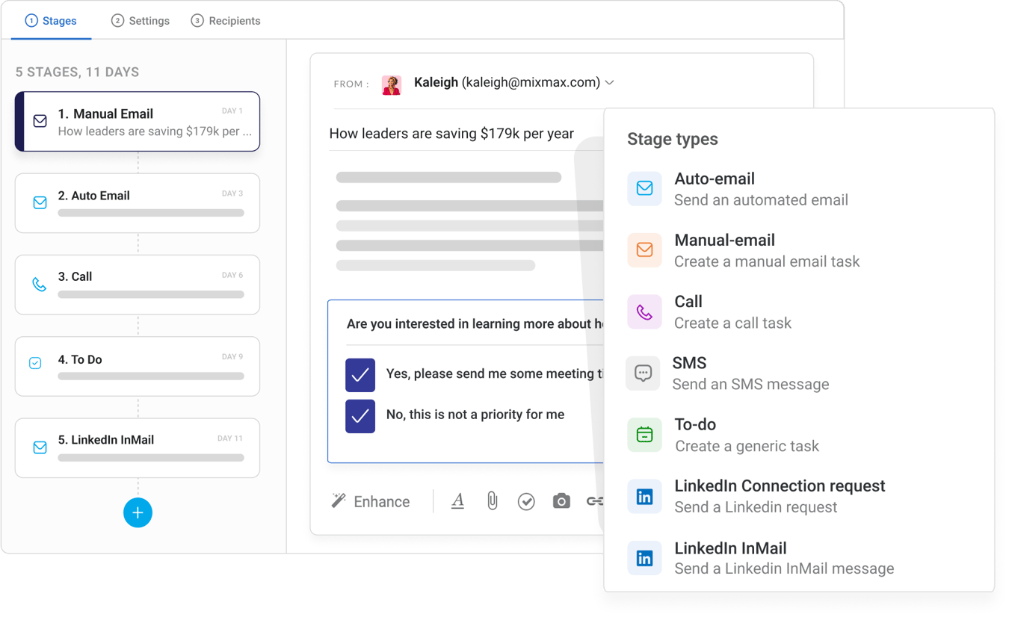Switch to the Settings tab
Screen dimensions: 1009x617
(141, 21)
